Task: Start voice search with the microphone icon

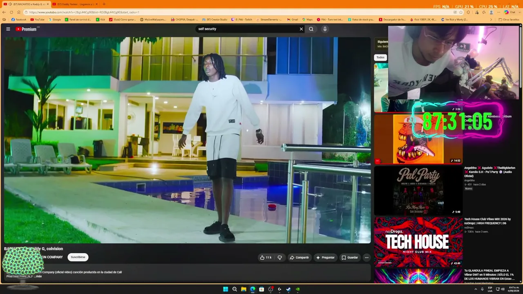Action: point(325,29)
